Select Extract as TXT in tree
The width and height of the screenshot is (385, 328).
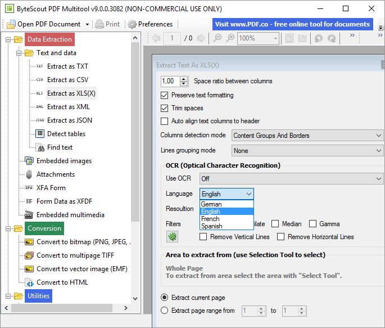(x=67, y=66)
